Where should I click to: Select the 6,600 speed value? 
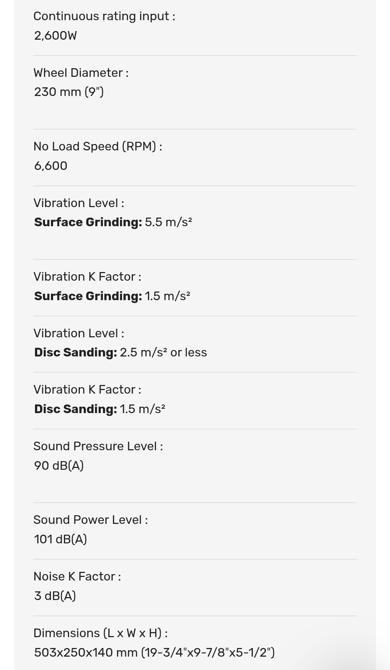(51, 166)
